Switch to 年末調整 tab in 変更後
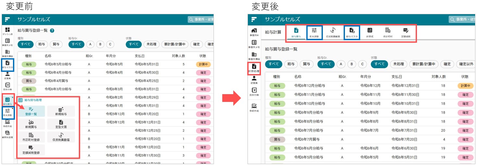This screenshot has width=477, height=165. 314,33
